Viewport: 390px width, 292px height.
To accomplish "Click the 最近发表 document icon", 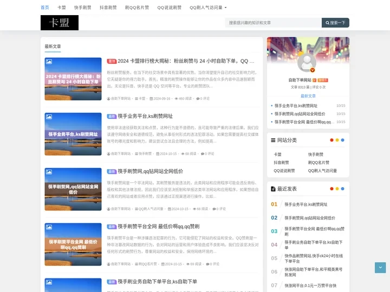I will tap(273, 189).
